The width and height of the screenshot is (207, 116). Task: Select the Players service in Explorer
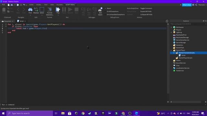(179, 30)
